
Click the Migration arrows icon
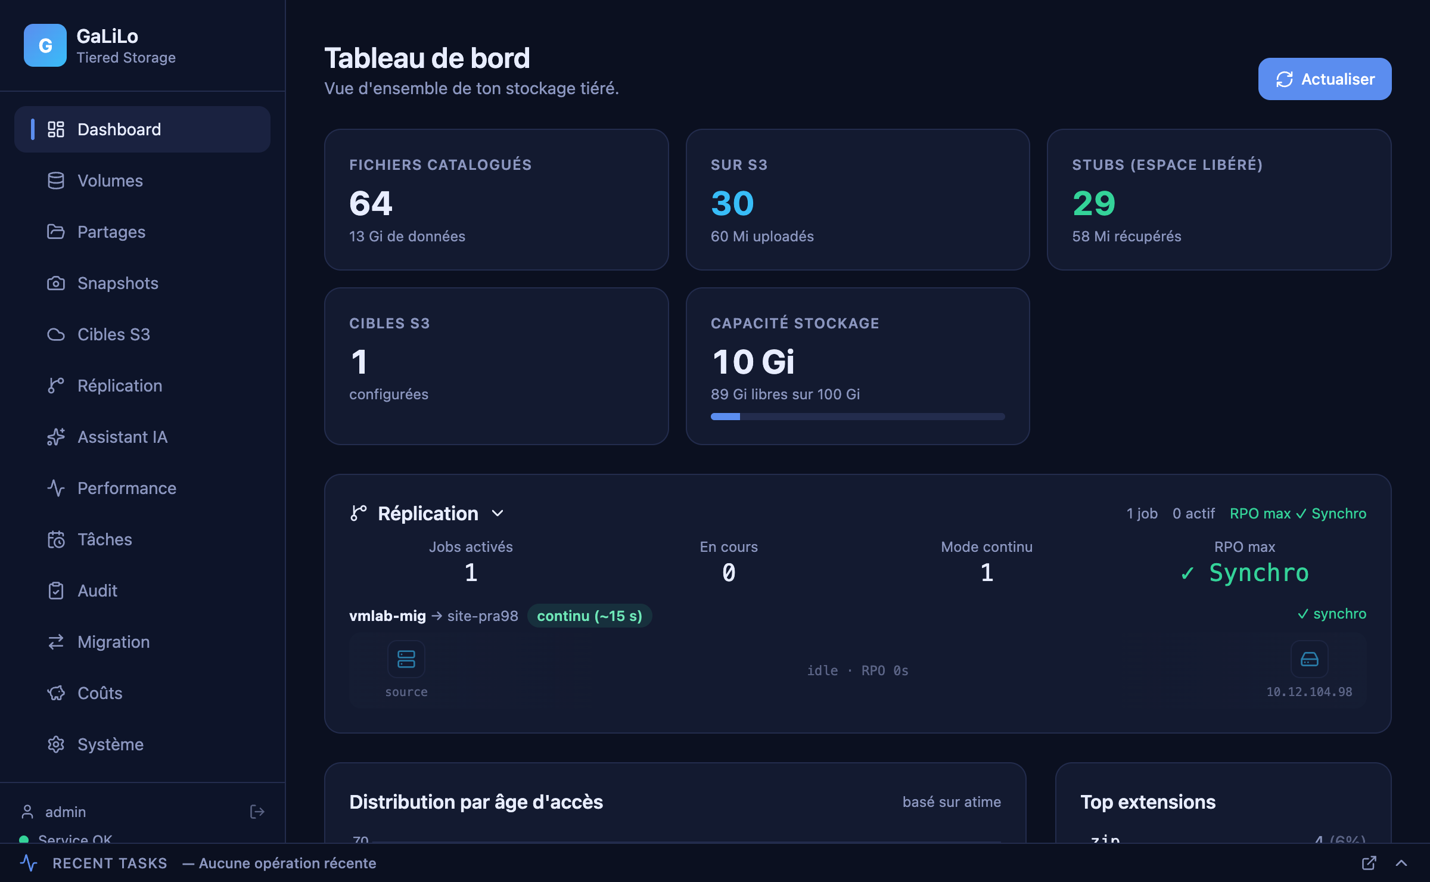point(56,642)
